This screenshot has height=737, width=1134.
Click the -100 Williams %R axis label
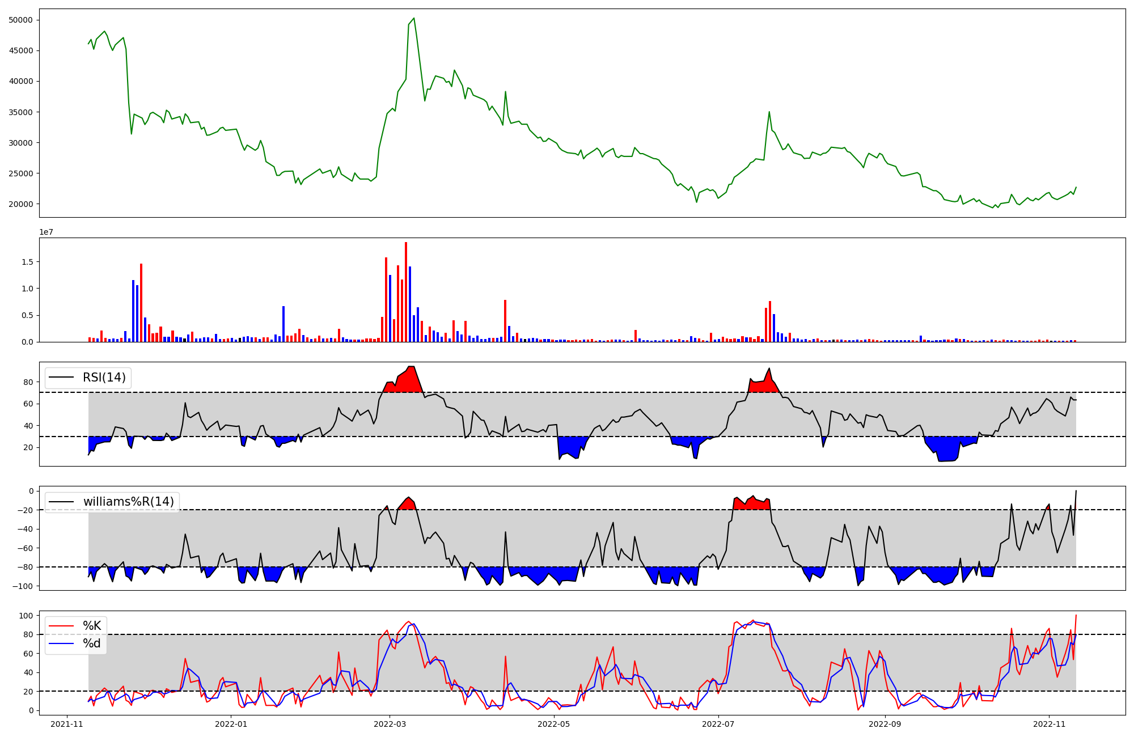click(x=23, y=586)
